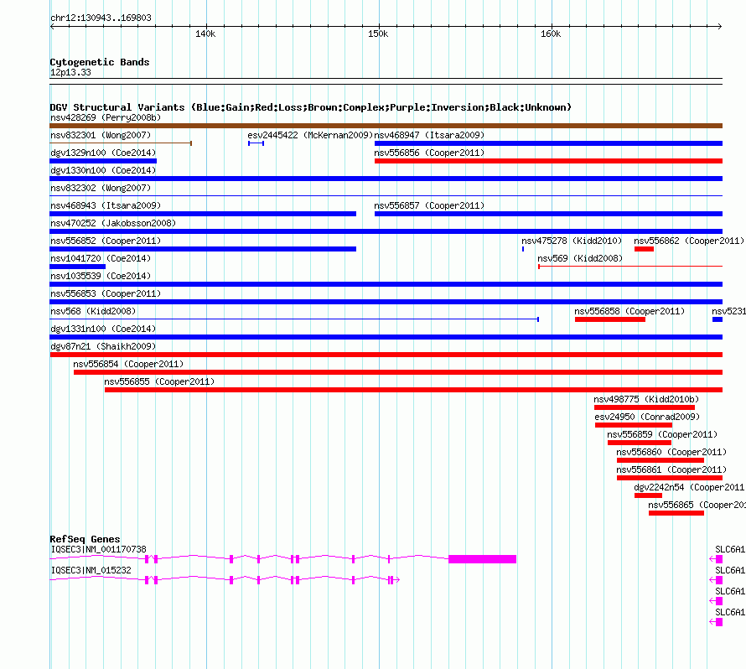The image size is (746, 669).
Task: Click the Cytogenetic Bands track title
Action: [x=100, y=62]
